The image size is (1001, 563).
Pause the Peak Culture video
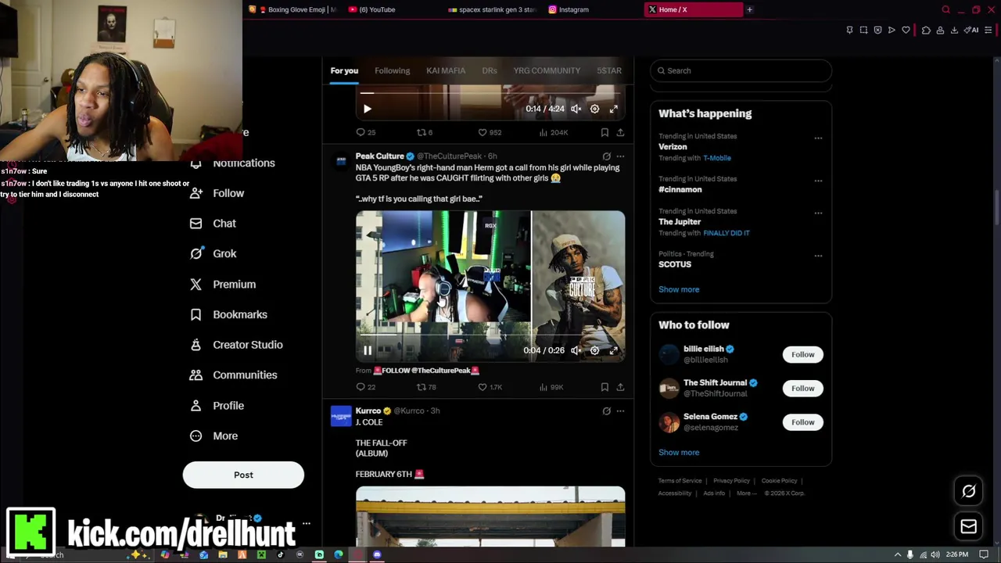(x=367, y=350)
